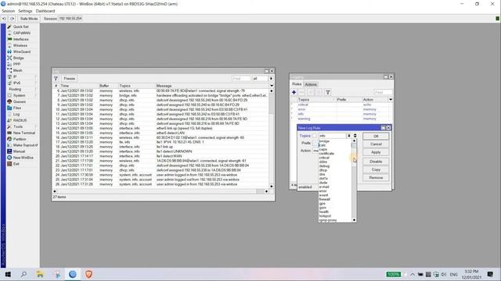
Task: Toggle Safe Mode button
Action: point(29,19)
